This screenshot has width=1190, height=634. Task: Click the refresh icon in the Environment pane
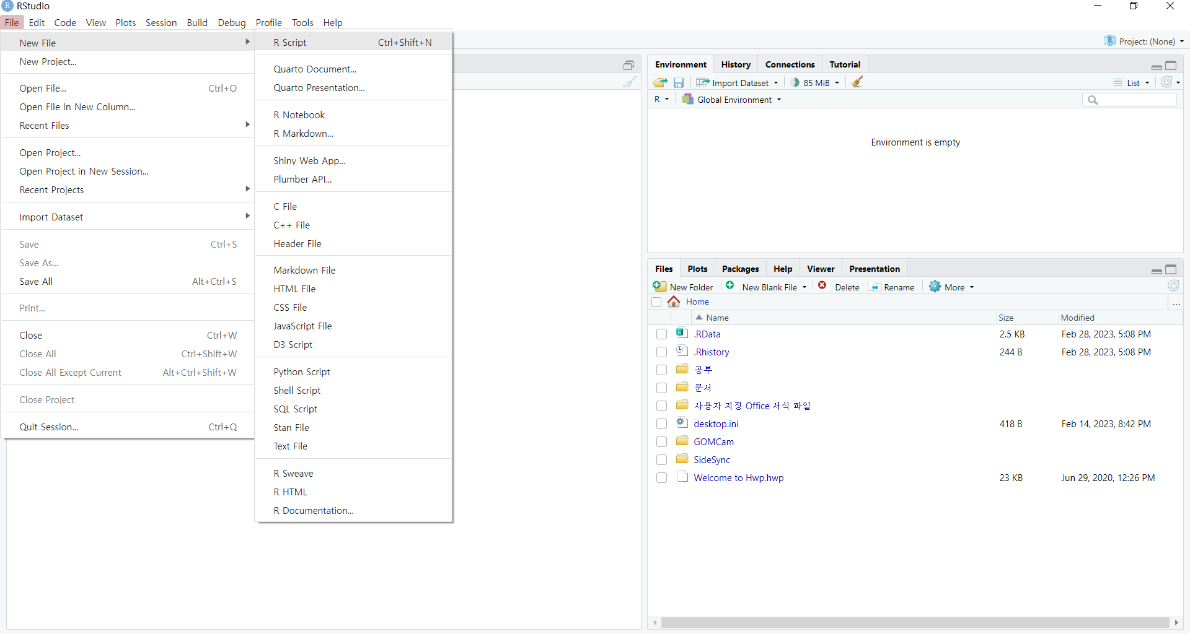(x=1167, y=82)
